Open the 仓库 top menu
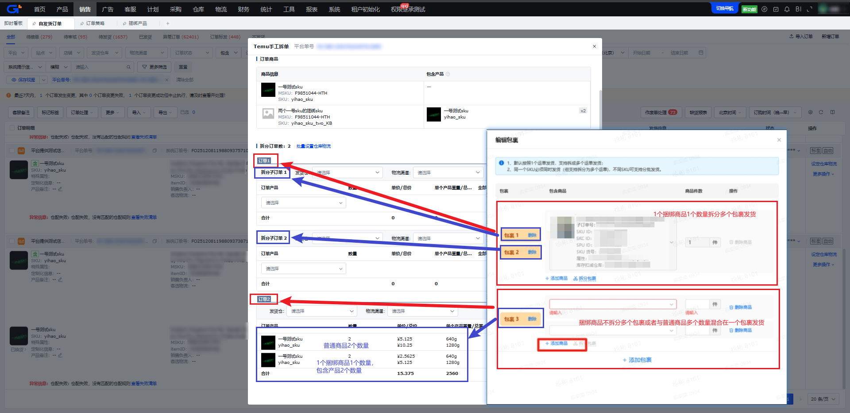The width and height of the screenshot is (850, 413). [198, 9]
